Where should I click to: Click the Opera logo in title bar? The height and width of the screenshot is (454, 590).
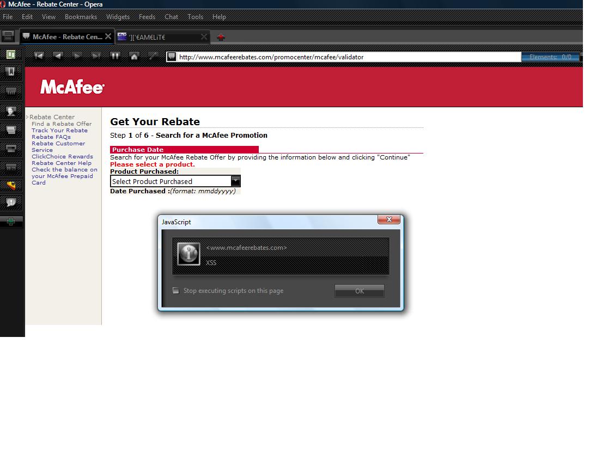pos(3,4)
